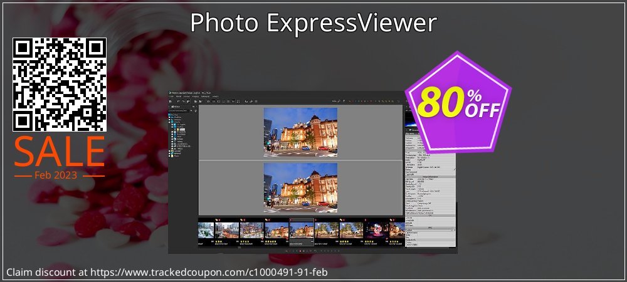Select the highlighted folder in the browser tree
Viewport: 627px width, 282px height.
coord(182,129)
